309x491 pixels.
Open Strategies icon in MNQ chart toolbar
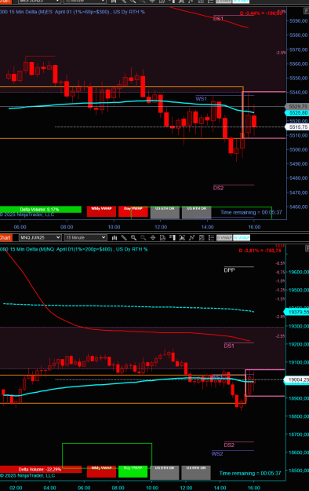[202, 238]
